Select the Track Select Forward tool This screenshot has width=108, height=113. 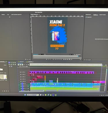pos(11,63)
